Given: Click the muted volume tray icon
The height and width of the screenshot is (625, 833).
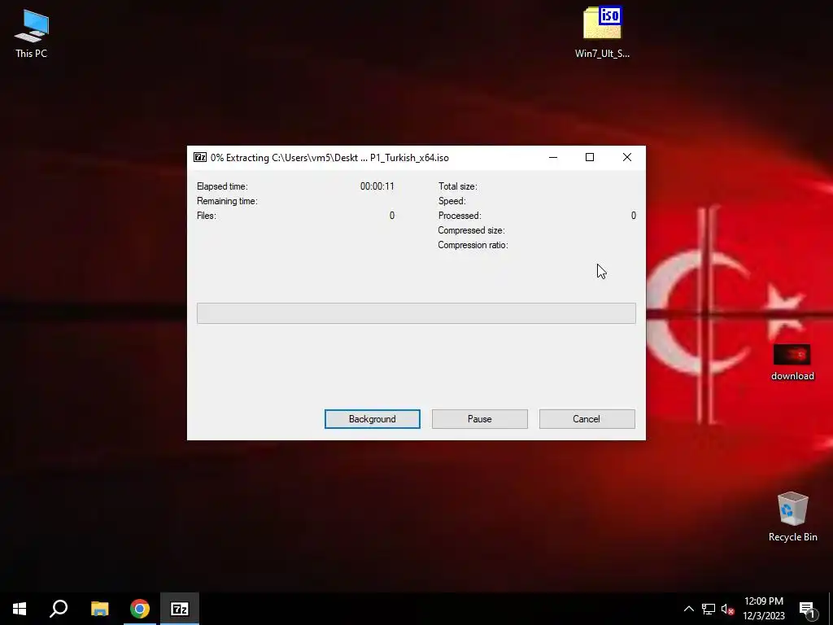Looking at the screenshot, I should (728, 609).
